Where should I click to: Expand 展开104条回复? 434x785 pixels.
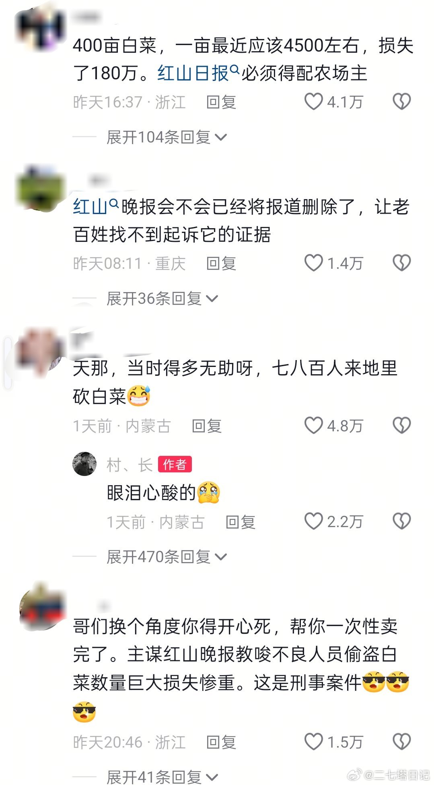click(x=167, y=137)
